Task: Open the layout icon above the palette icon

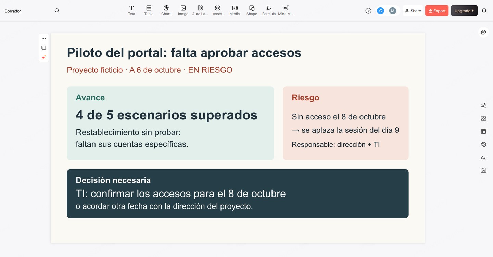Action: pos(483,131)
